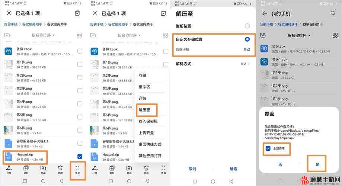342x186 pixels.
Task: Tap 第4步.png file name in leftmost phone screen
Action: [24, 102]
